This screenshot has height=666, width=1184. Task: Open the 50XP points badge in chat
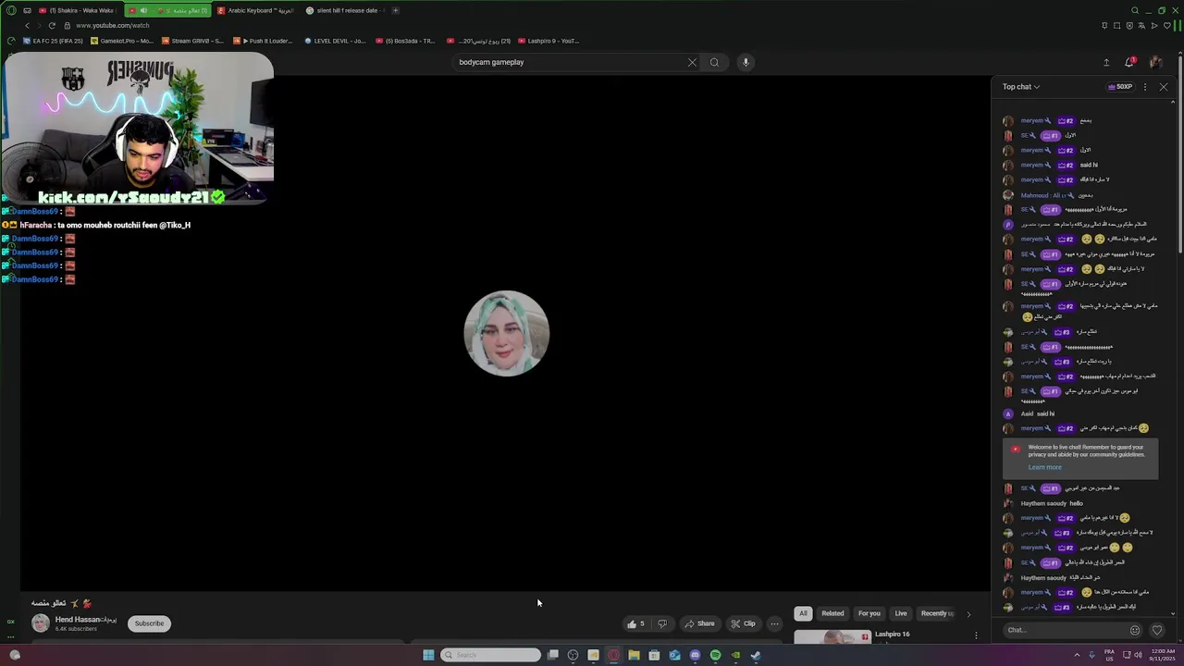(1120, 87)
